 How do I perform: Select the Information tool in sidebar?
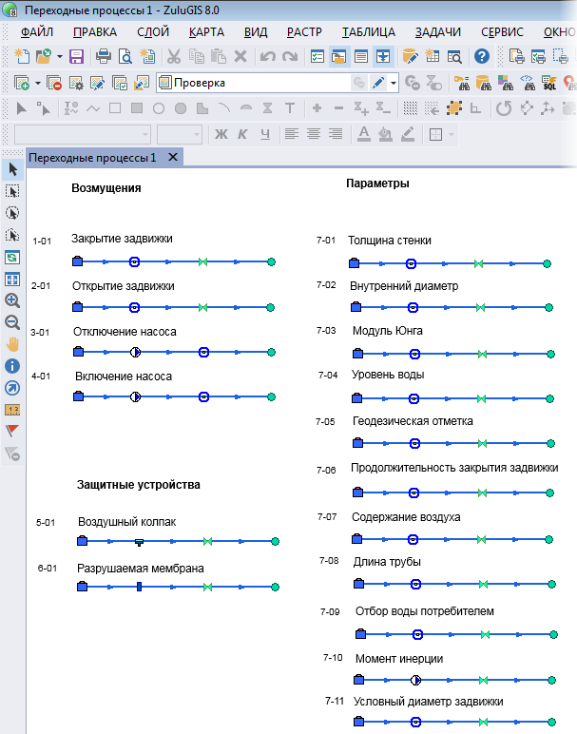pos(12,366)
